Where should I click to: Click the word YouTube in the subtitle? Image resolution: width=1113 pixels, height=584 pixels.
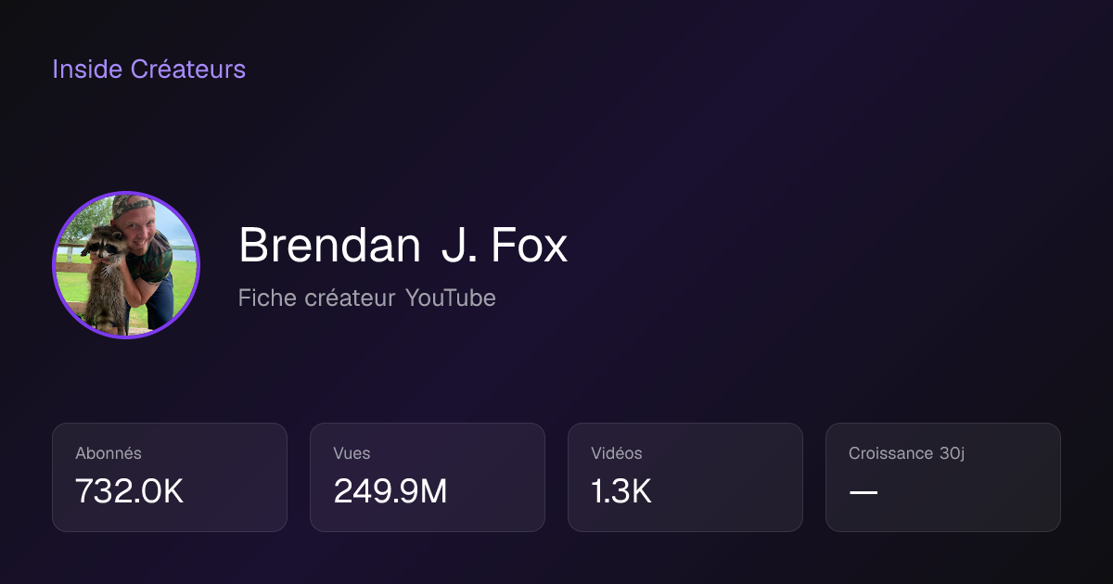(x=451, y=298)
